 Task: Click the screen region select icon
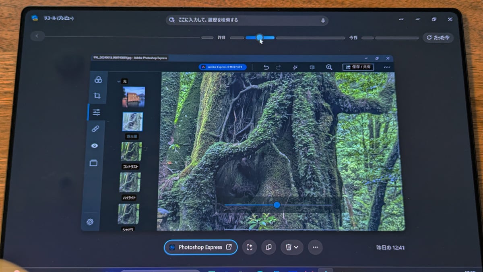(x=250, y=247)
